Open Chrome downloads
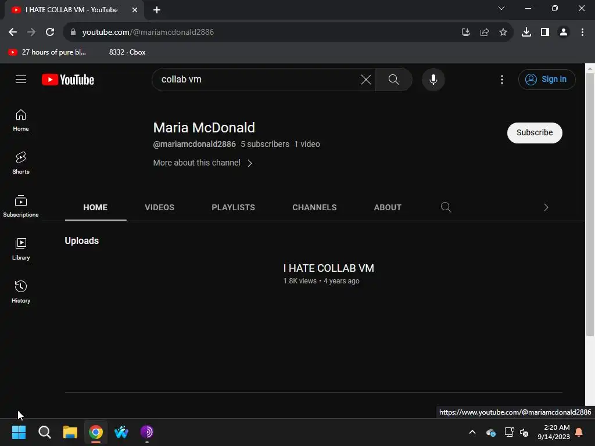 click(526, 33)
